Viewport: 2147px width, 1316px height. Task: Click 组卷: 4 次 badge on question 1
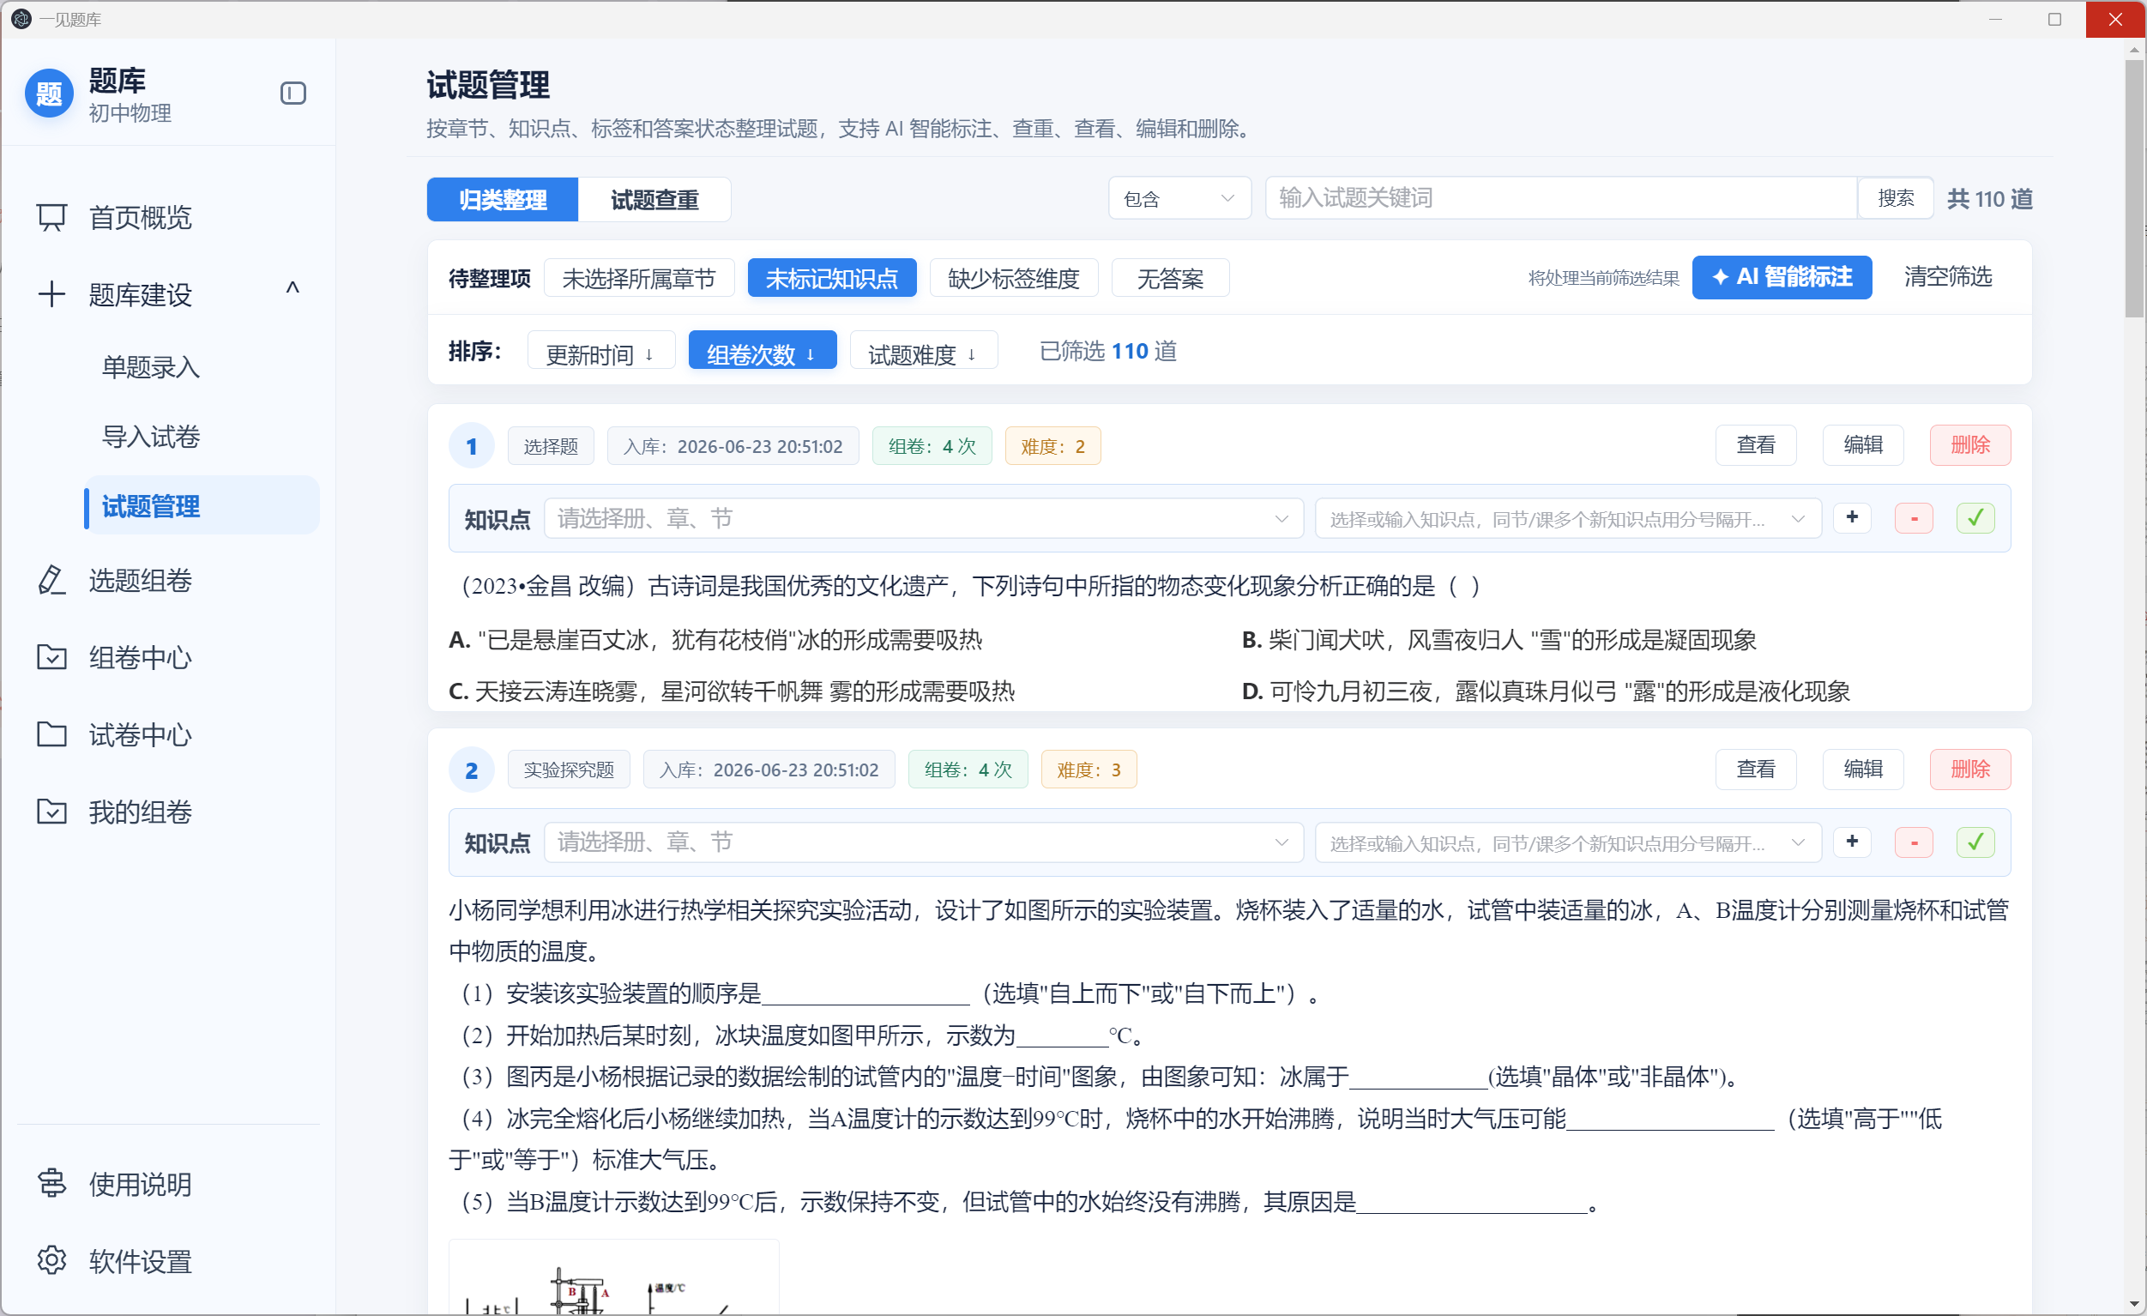click(932, 446)
